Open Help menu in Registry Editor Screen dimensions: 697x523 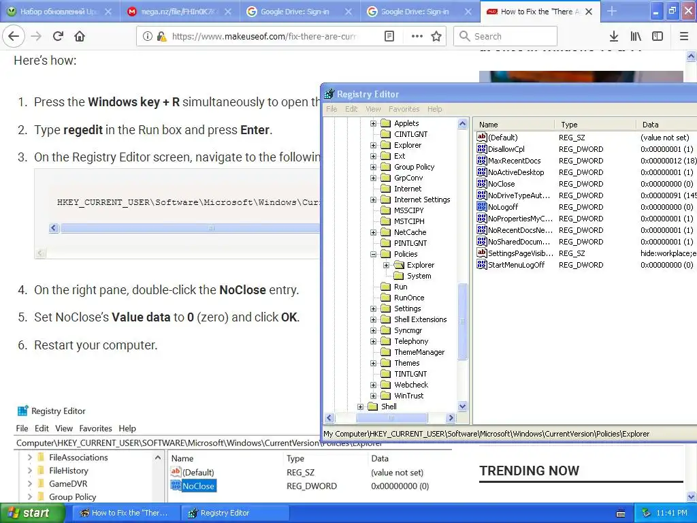(435, 109)
